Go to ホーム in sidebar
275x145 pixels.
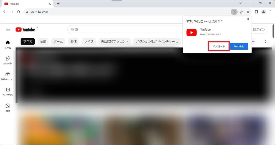8,45
